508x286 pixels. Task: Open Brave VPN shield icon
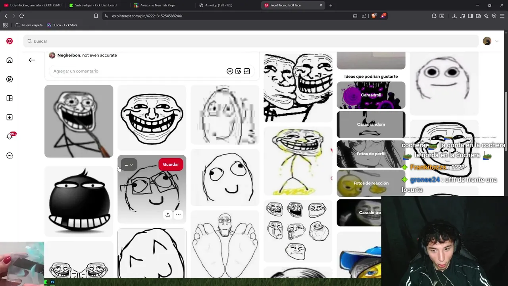[494, 16]
